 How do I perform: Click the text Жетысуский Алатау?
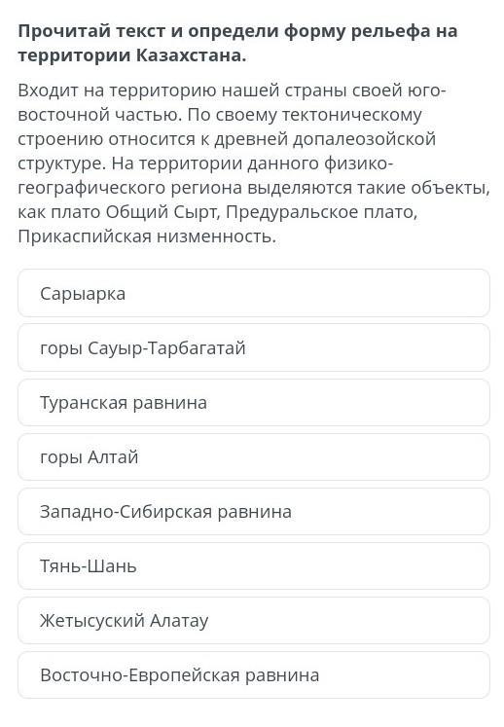coord(125,621)
